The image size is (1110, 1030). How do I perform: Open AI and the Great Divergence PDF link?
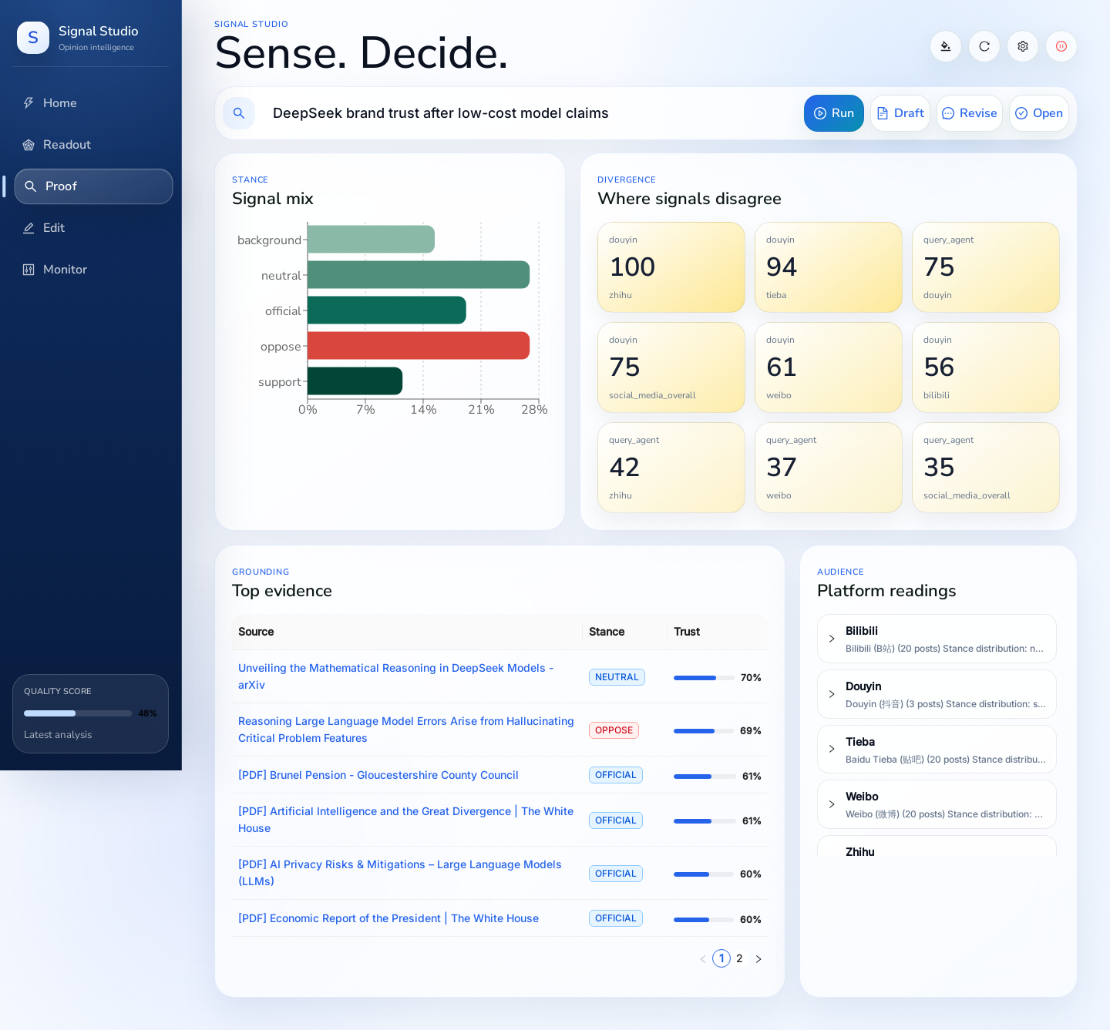[x=406, y=820]
